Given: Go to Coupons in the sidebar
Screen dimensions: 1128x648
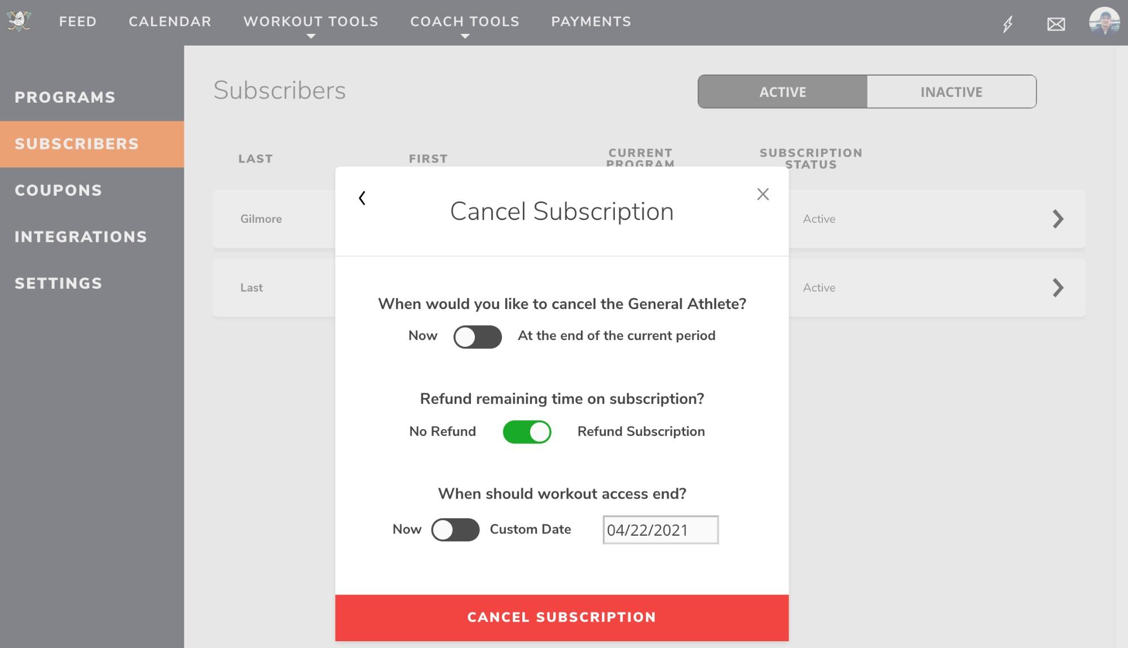Looking at the screenshot, I should [59, 190].
